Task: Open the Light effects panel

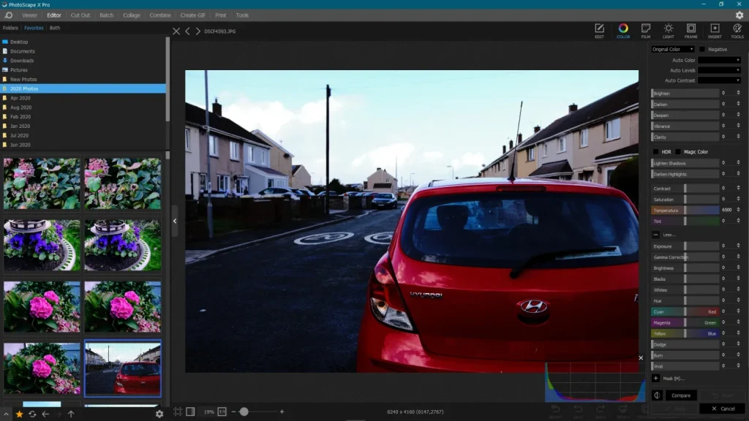Action: click(x=668, y=31)
